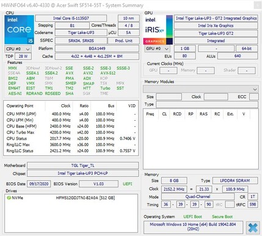
Task: Click the BIOS Date field 09/17/2020
Action: click(x=38, y=184)
